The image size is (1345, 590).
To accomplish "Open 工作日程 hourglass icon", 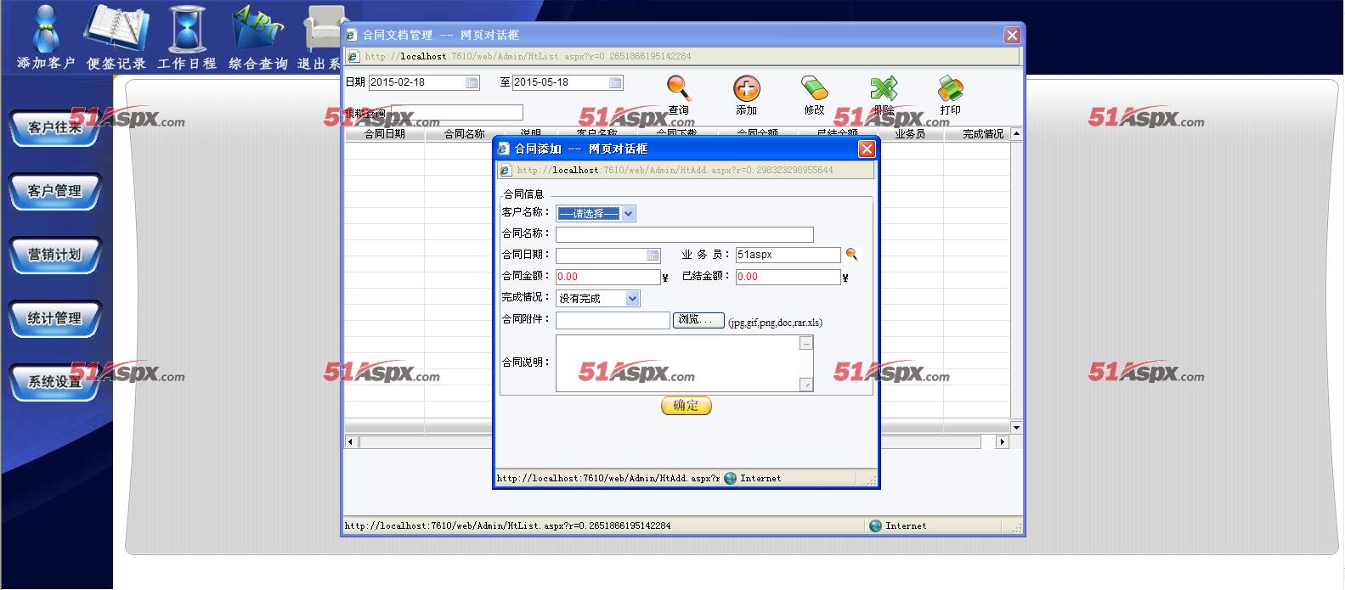I will 187,38.
